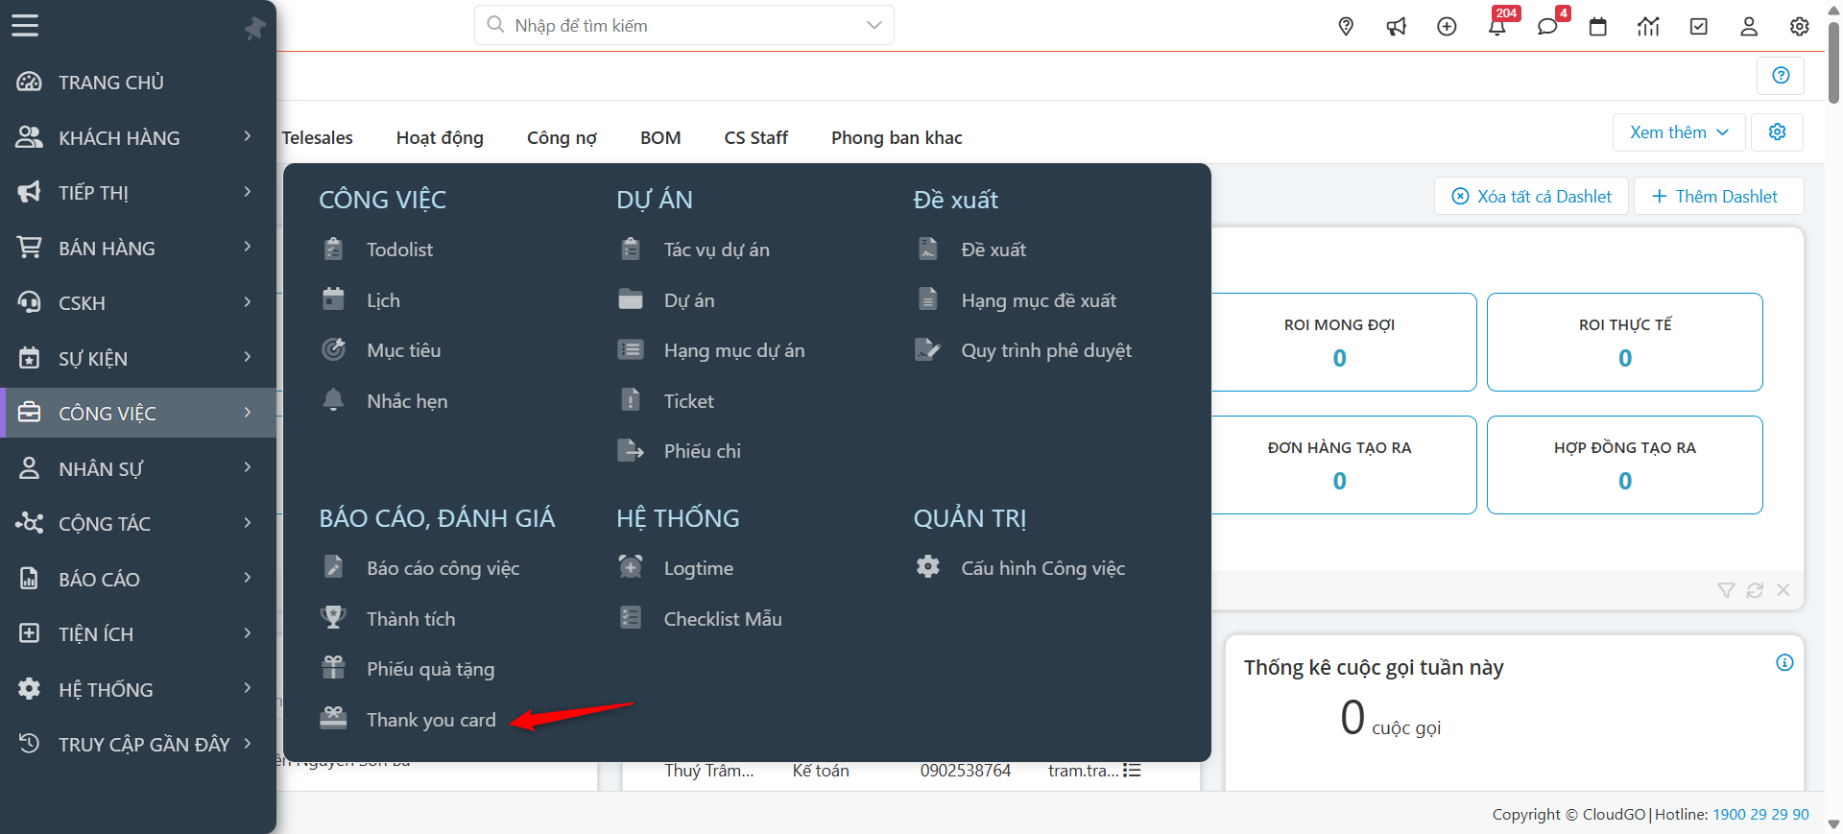Image resolution: width=1843 pixels, height=834 pixels.
Task: Click Thêm Dashlet button
Action: (x=1718, y=196)
